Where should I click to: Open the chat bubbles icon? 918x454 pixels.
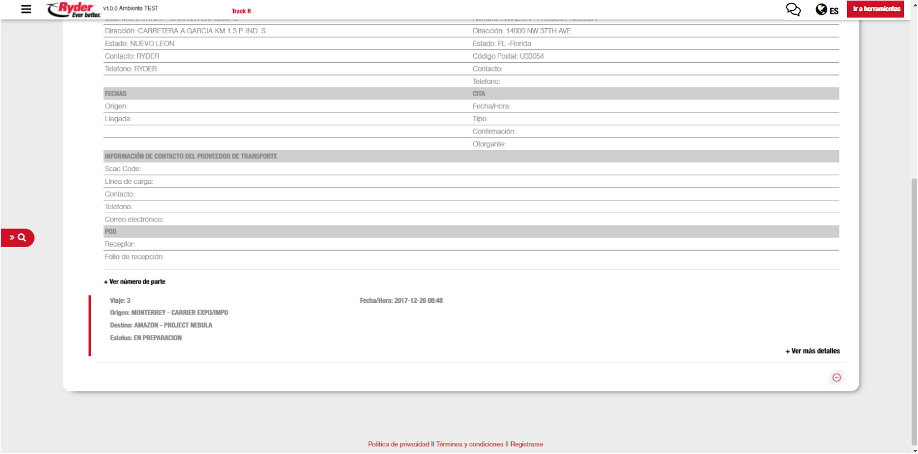point(793,9)
